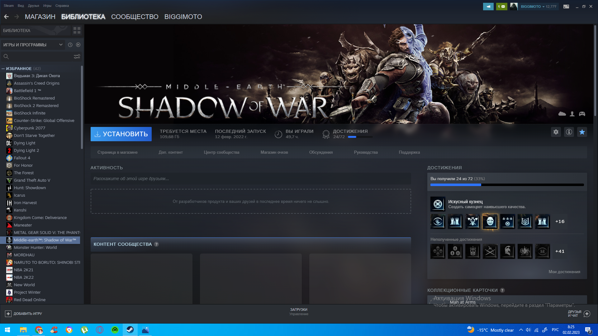Open Игры и программы dropdown
Viewport: 598px width, 336px height.
click(x=33, y=45)
